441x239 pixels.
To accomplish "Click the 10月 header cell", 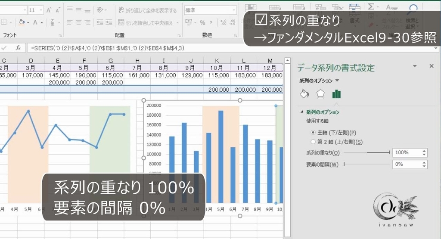I will (x=217, y=68).
